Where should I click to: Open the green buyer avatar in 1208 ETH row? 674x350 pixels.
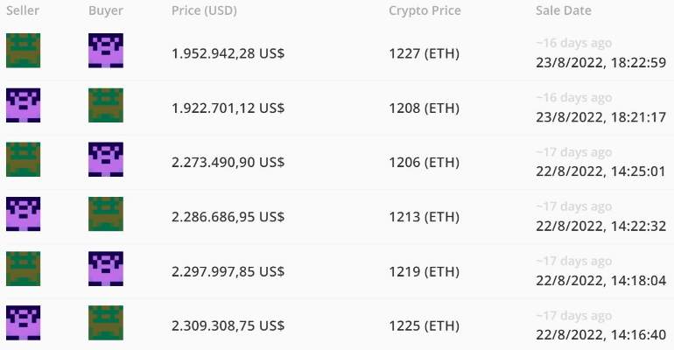(x=106, y=105)
